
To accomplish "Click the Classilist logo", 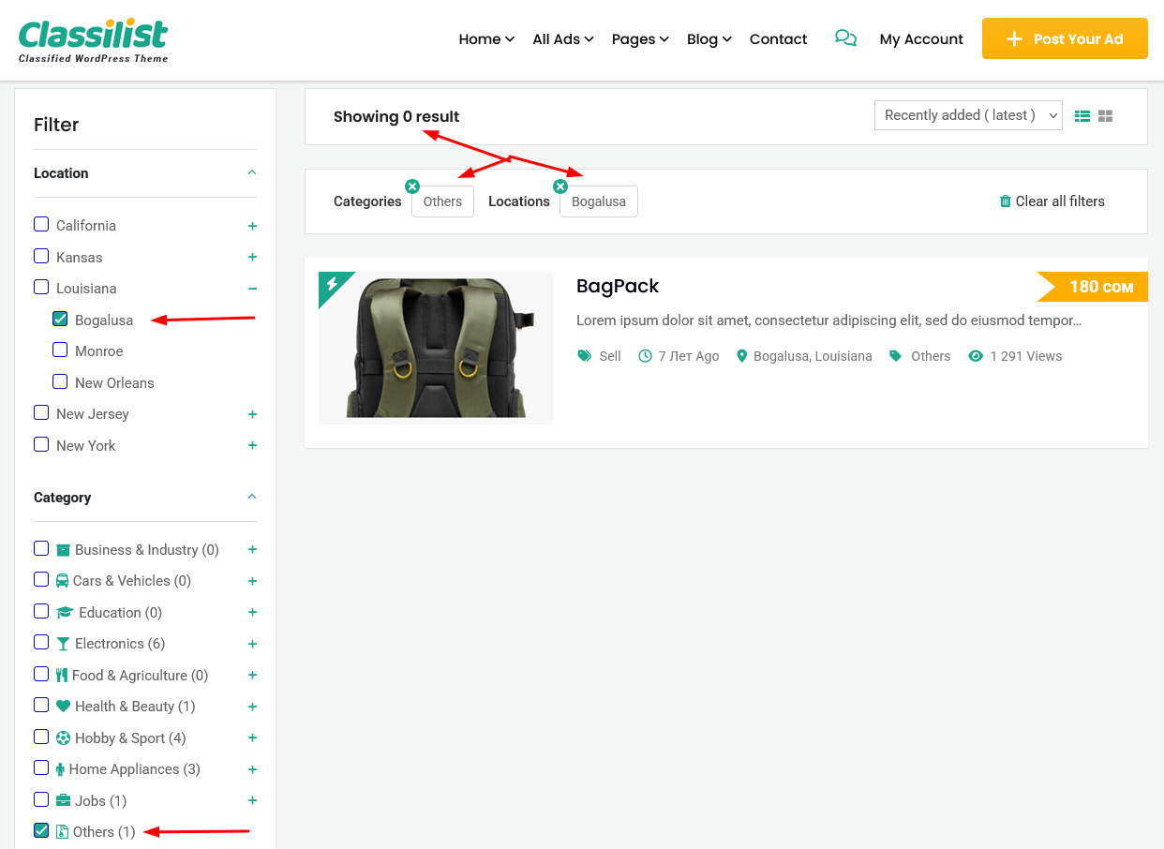I will click(94, 40).
